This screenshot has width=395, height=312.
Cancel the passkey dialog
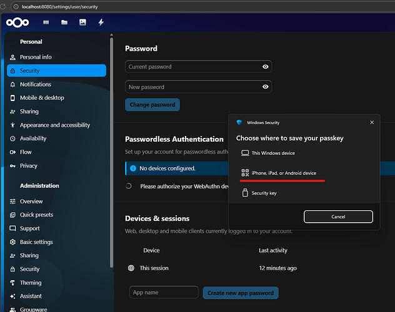338,217
